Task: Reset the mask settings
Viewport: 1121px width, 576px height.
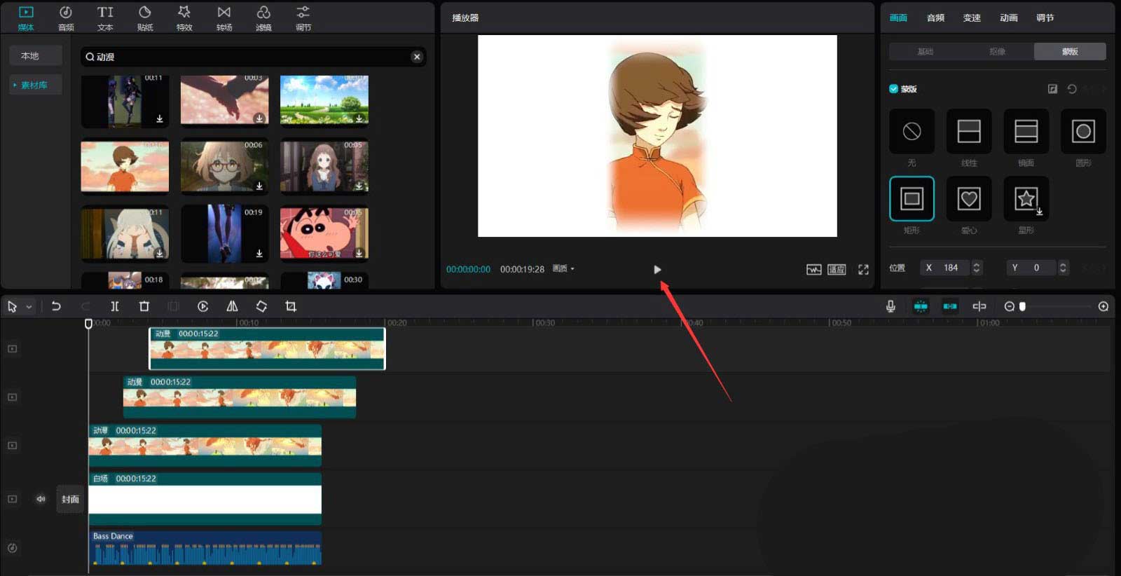Action: [x=1072, y=89]
